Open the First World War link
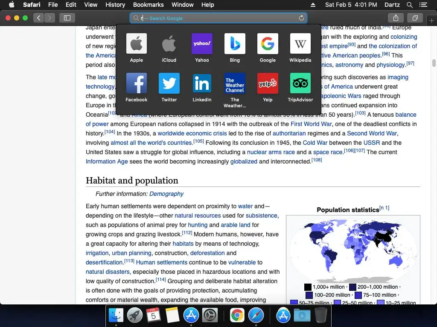The width and height of the screenshot is (437, 327). [311, 124]
